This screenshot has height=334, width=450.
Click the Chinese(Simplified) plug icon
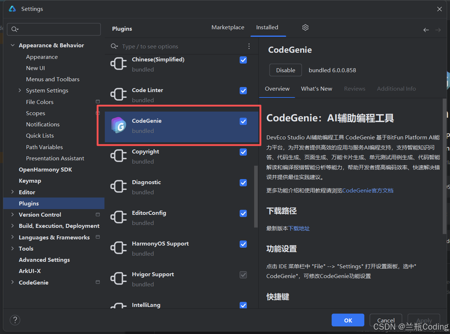point(119,64)
